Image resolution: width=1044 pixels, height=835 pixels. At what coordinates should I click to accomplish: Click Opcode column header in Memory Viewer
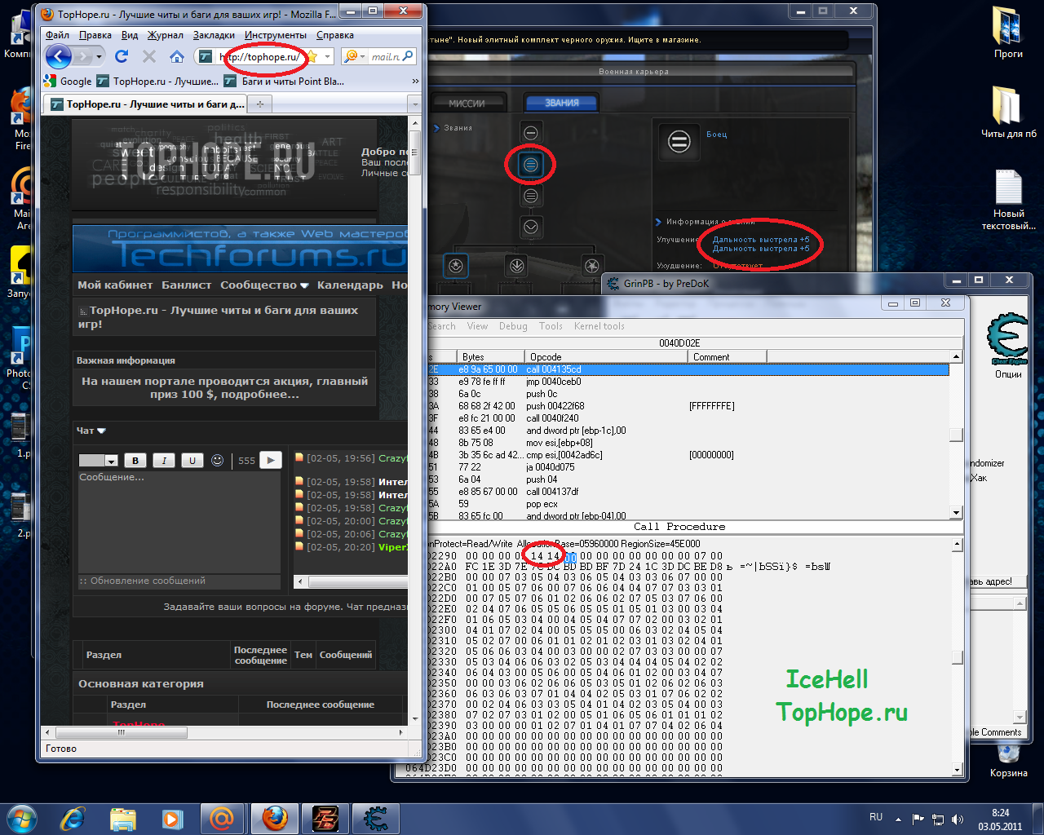pos(606,356)
